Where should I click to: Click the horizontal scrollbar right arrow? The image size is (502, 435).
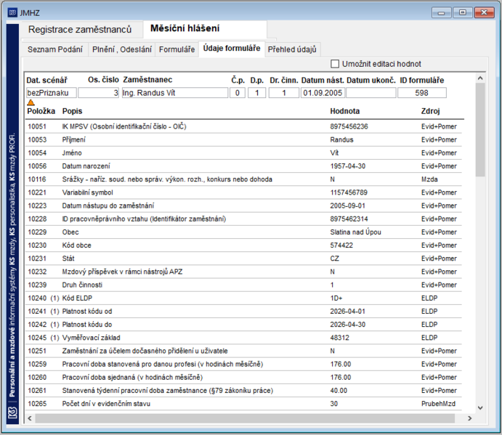(469, 418)
